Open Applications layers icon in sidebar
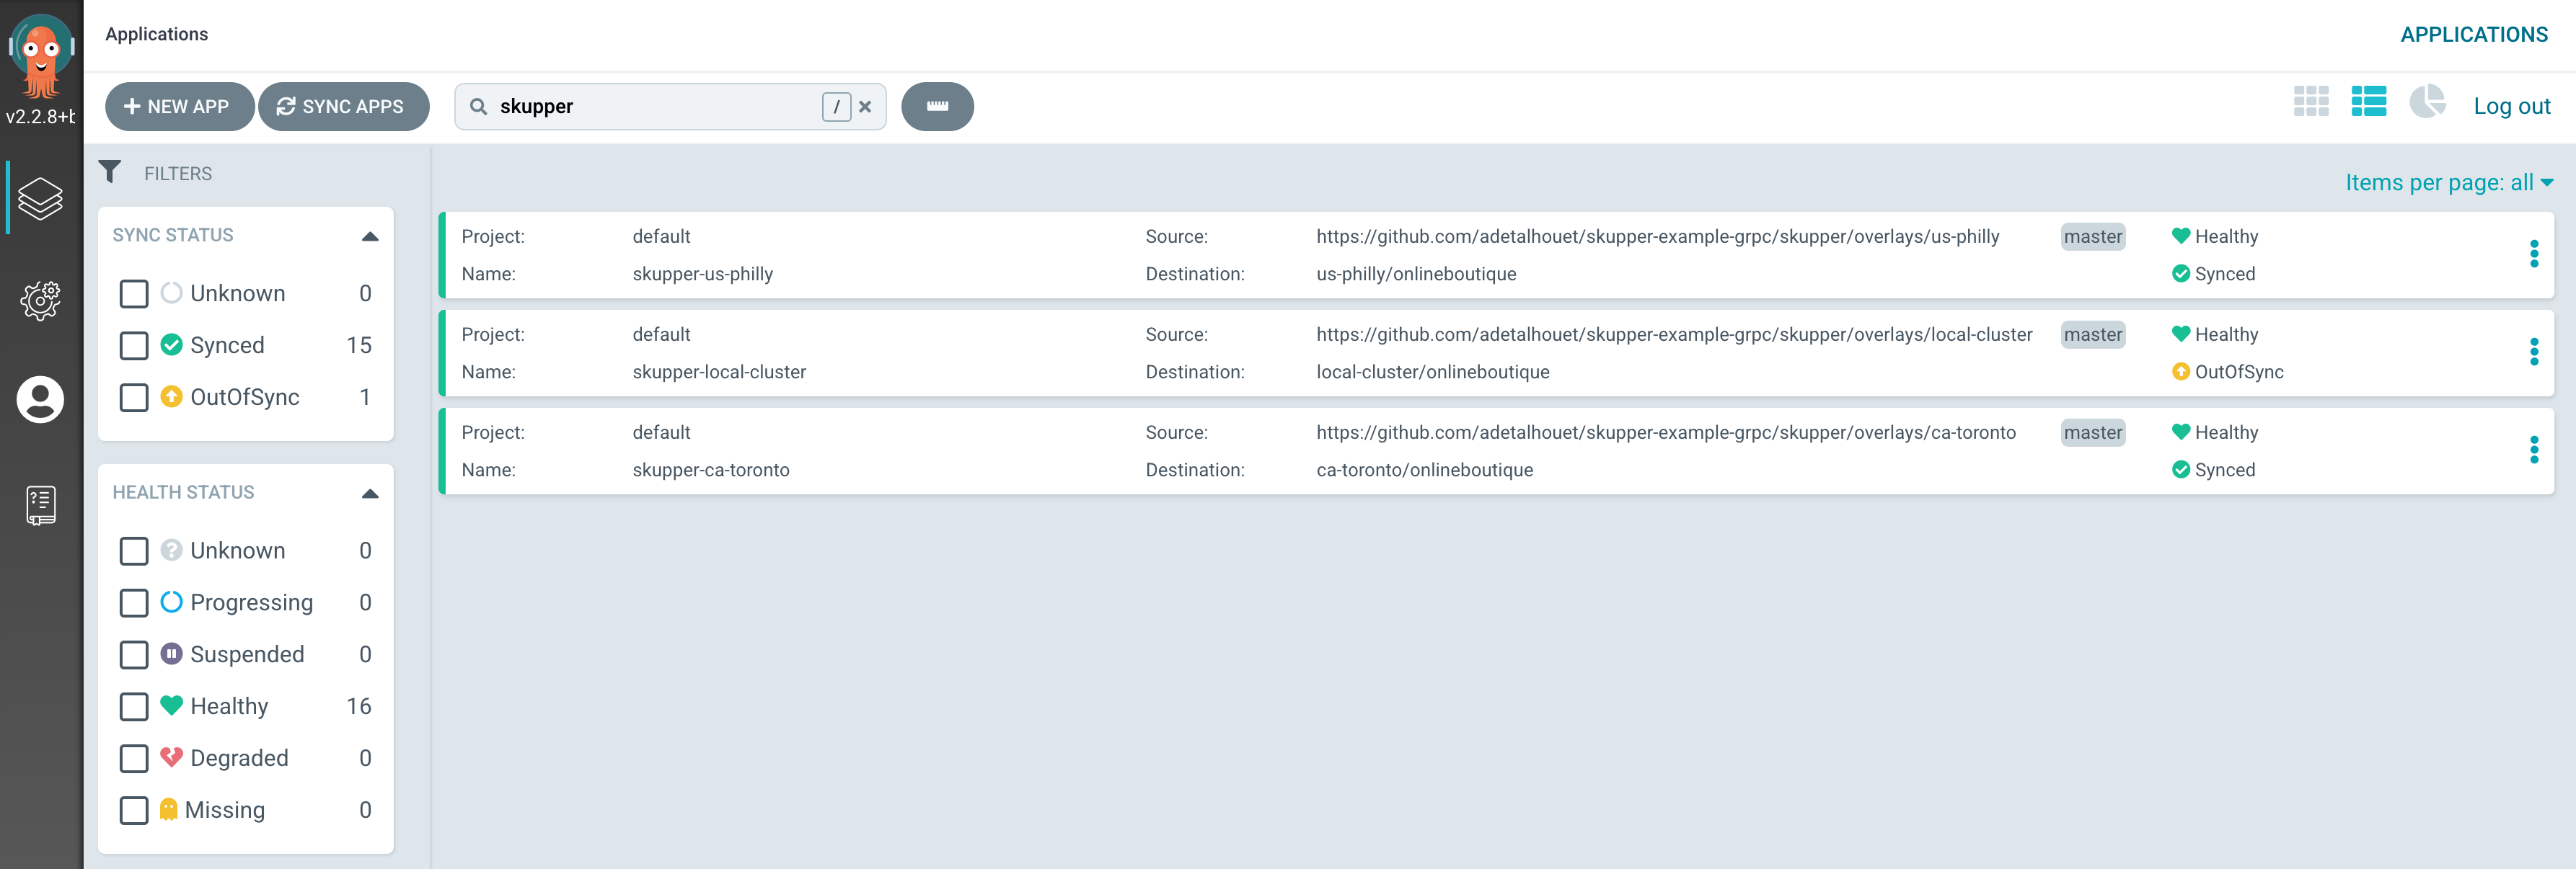This screenshot has width=2576, height=869. click(40, 199)
